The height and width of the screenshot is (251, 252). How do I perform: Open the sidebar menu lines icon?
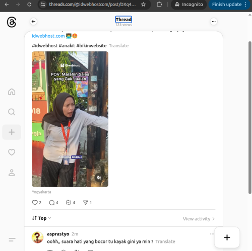pos(12,239)
